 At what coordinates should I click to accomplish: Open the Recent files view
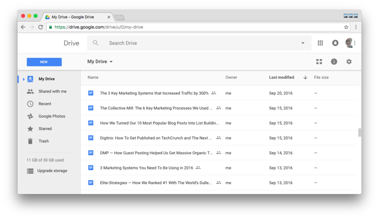click(45, 104)
